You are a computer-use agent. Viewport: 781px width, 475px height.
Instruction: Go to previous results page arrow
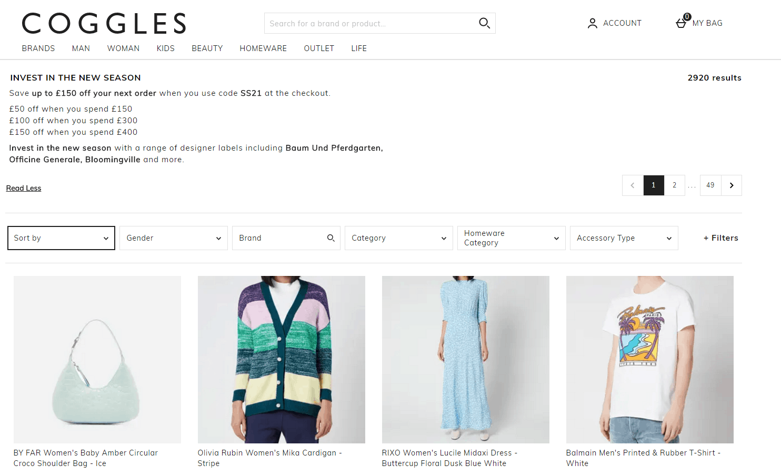[633, 185]
